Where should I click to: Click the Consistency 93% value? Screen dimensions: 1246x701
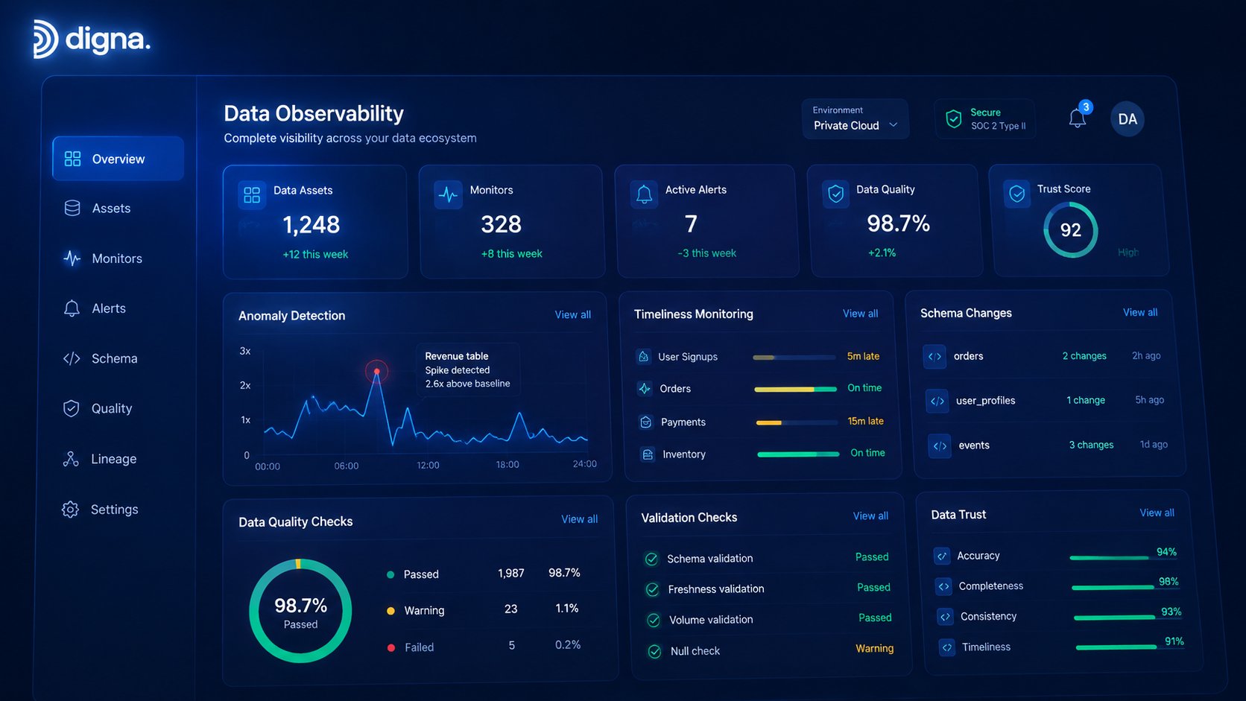tap(1171, 612)
